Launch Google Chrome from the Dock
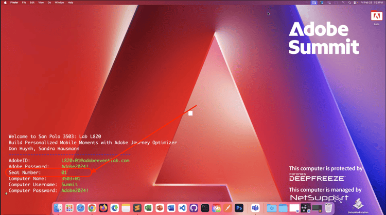The image size is (386, 215). tap(92, 208)
